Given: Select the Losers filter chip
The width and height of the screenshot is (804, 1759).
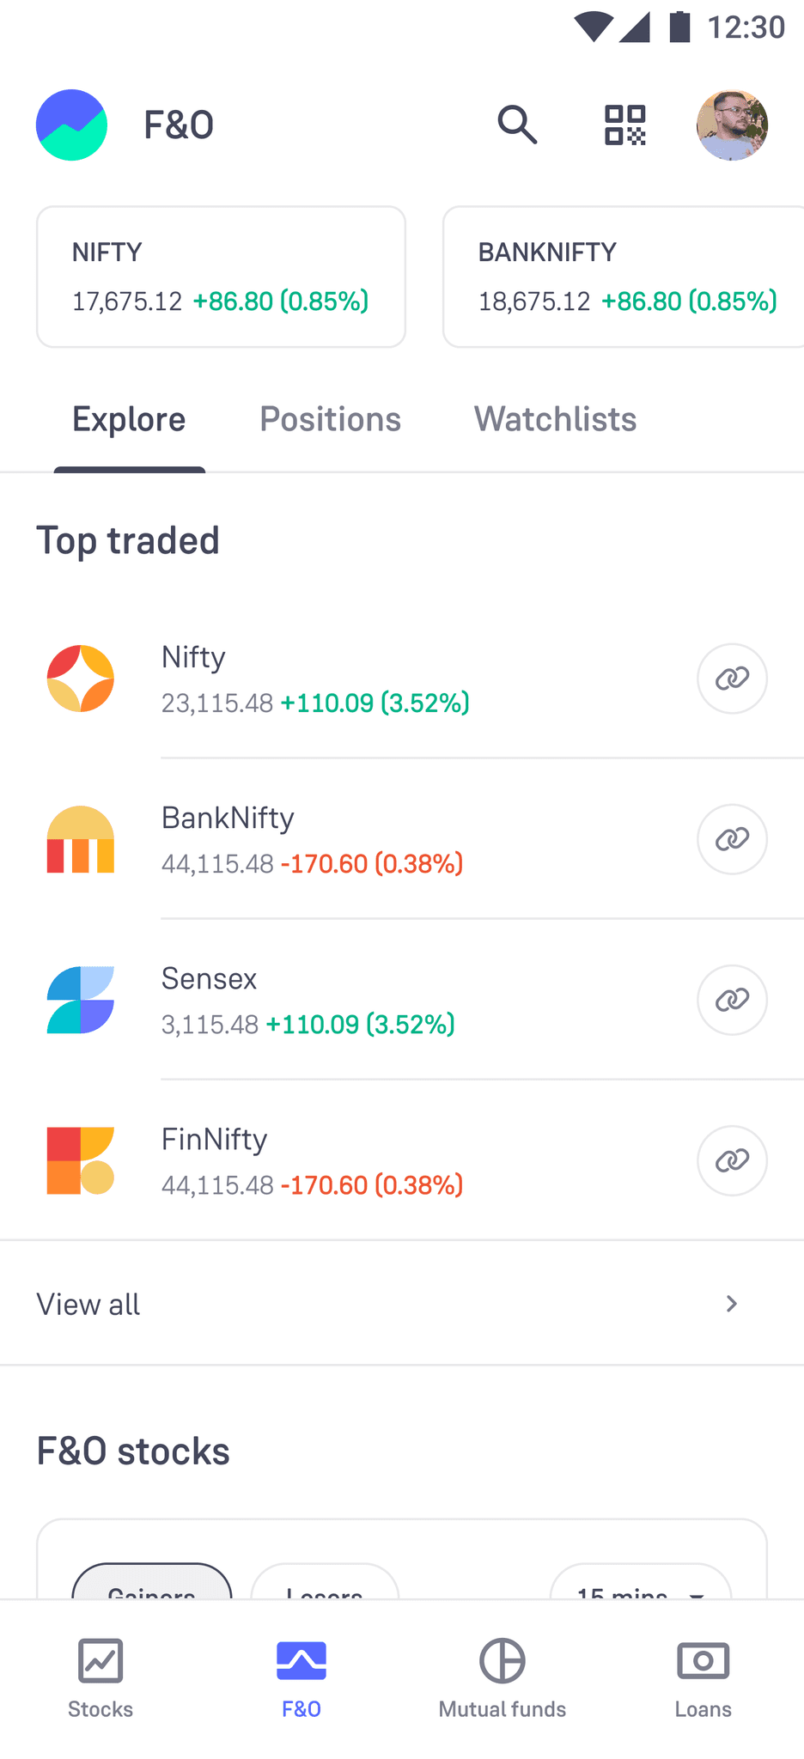Looking at the screenshot, I should (325, 1584).
